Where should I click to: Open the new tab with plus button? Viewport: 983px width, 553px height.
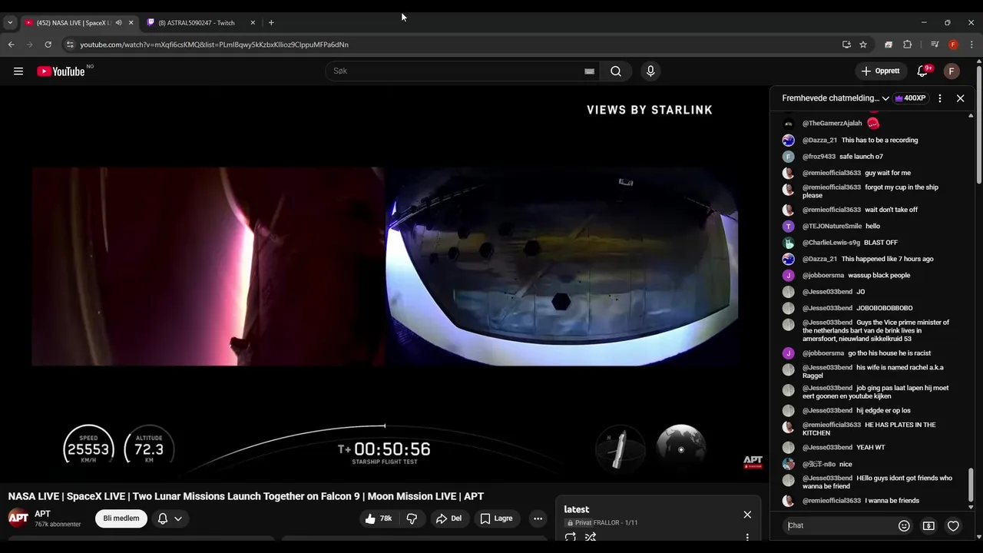271,22
